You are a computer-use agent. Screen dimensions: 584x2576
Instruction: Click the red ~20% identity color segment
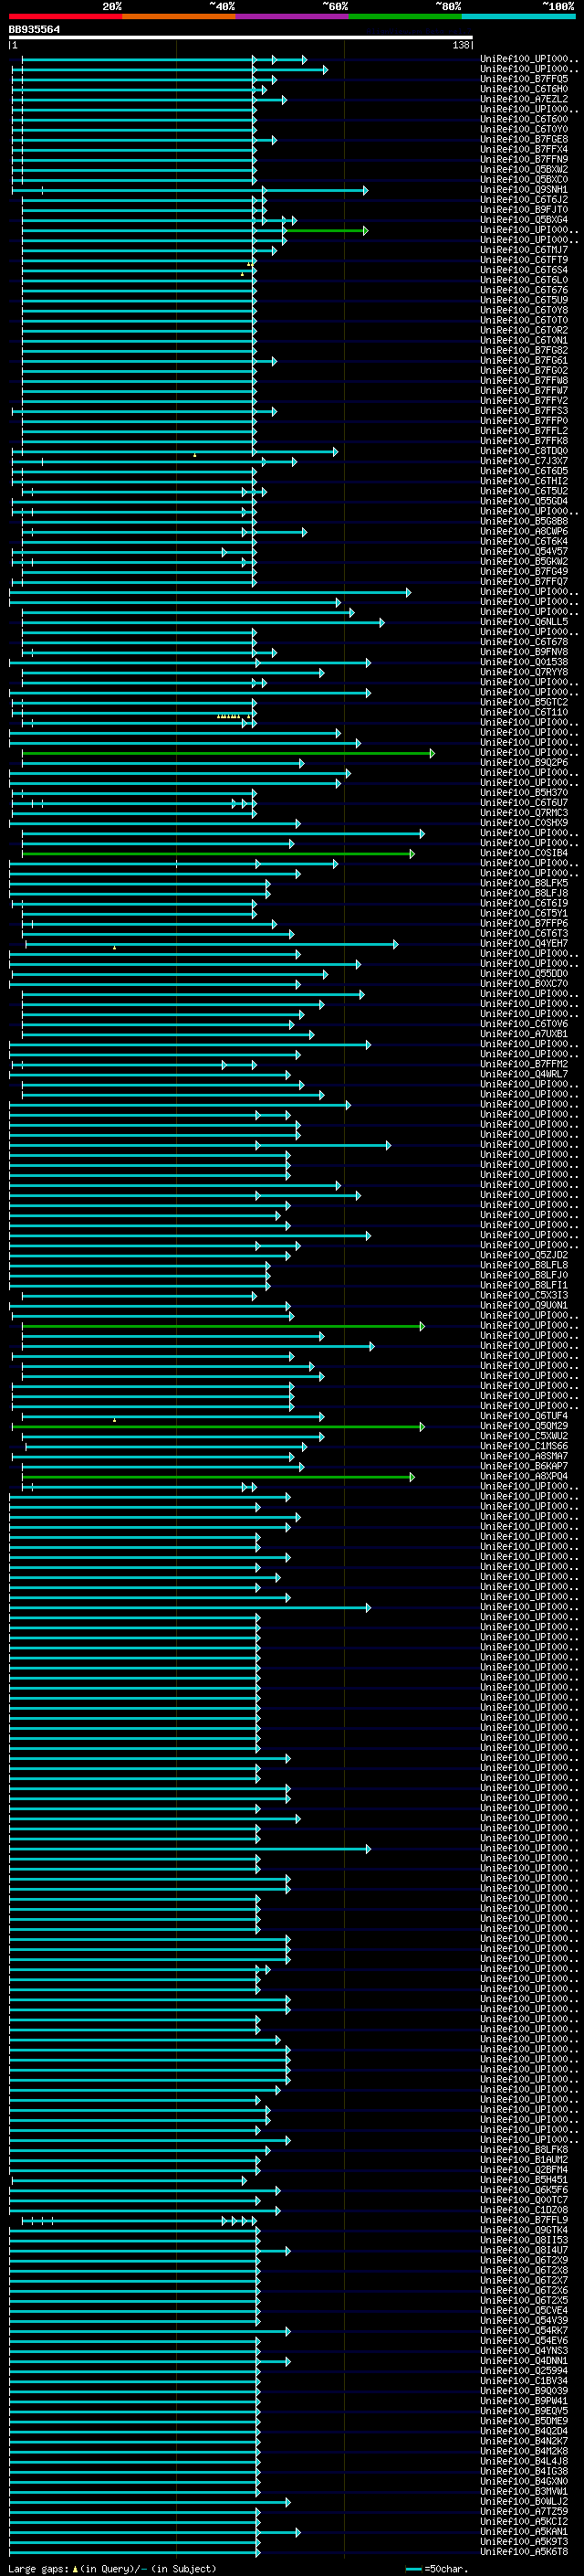point(65,17)
